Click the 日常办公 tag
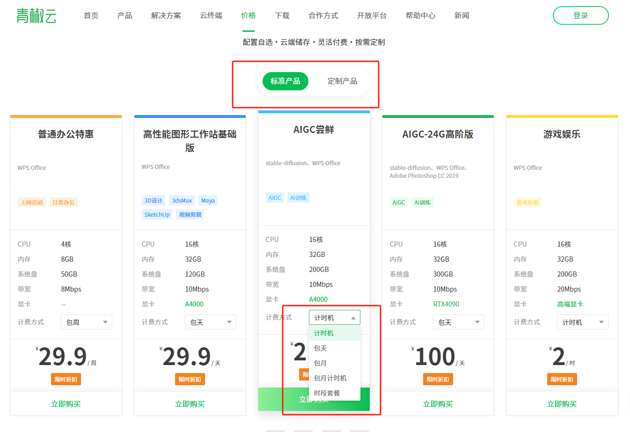This screenshot has height=439, width=630. coord(64,202)
